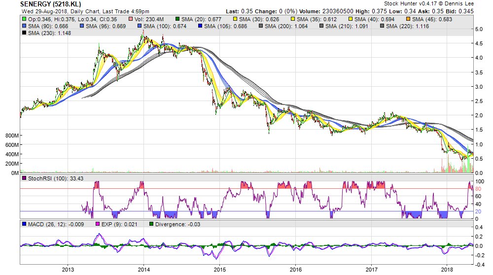Click the 2013 year label on time axis
Screen dimensions: 493x275
pyautogui.click(x=68, y=270)
